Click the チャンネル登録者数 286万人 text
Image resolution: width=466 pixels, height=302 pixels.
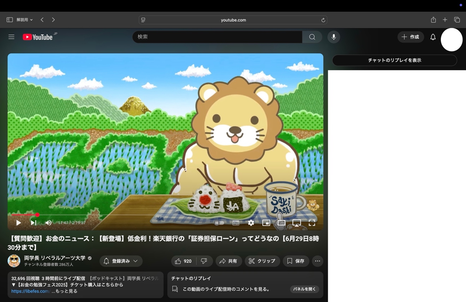coord(49,264)
